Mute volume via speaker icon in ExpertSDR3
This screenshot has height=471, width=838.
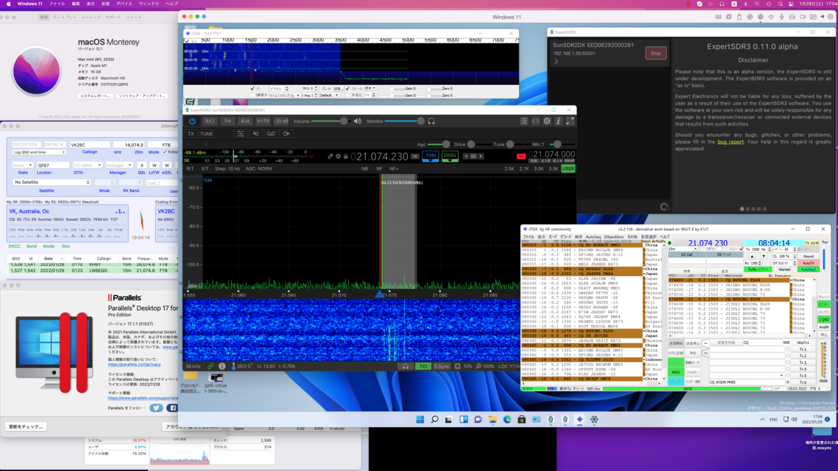point(358,121)
